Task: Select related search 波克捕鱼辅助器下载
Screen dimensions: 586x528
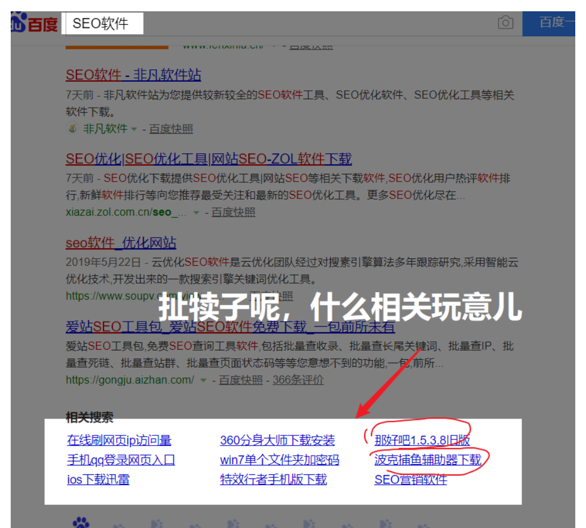Action: (428, 460)
